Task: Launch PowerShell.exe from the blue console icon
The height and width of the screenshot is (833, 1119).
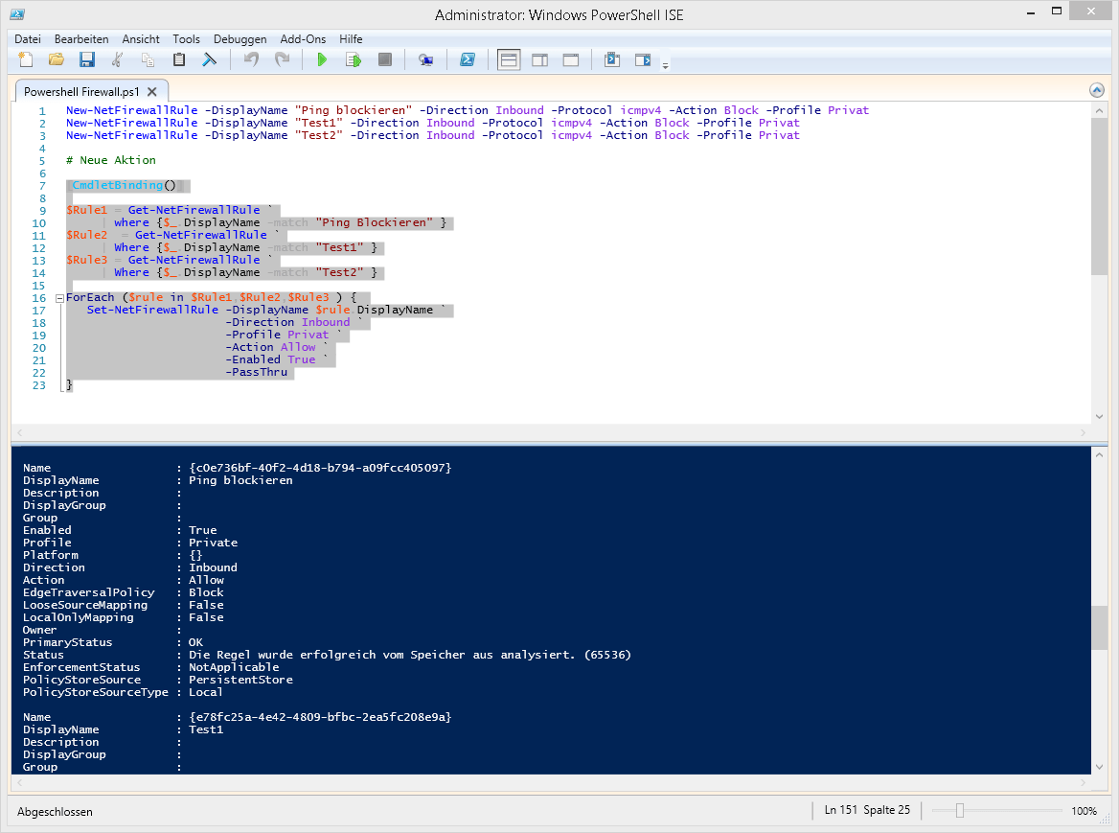Action: coord(468,60)
